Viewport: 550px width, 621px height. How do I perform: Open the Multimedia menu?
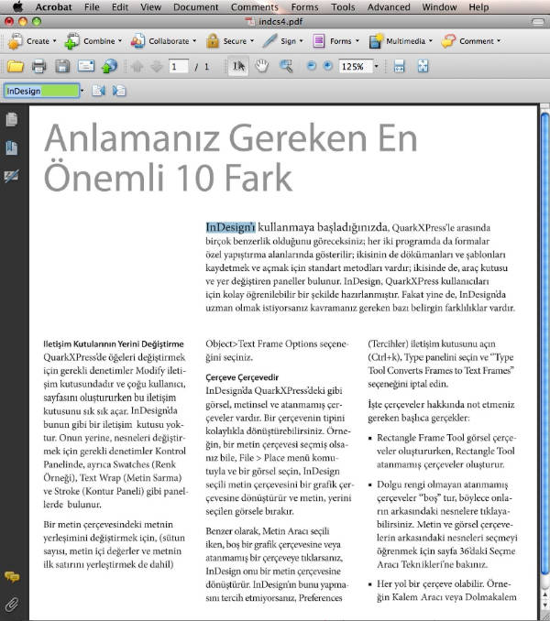pyautogui.click(x=401, y=41)
